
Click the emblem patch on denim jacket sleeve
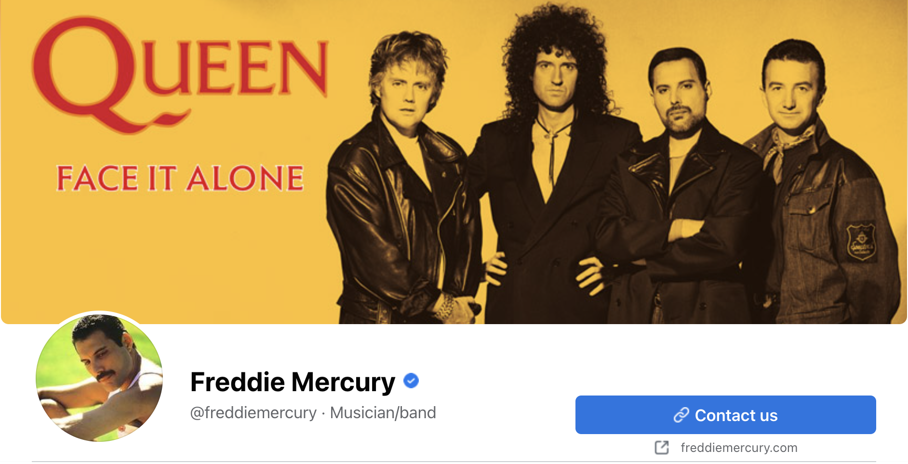(861, 241)
